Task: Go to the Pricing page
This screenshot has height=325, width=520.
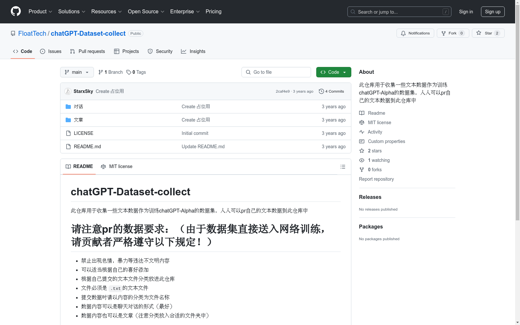Action: [214, 11]
